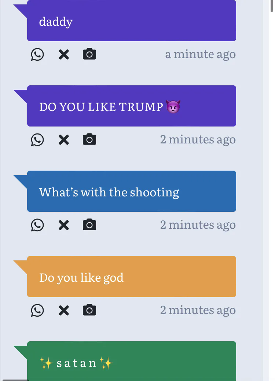
Task: Click WhatsApp icon under "daddy" message
Action: (37, 54)
